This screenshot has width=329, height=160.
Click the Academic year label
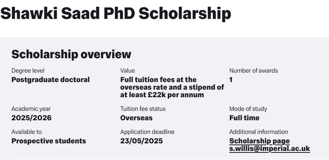pos(31,109)
